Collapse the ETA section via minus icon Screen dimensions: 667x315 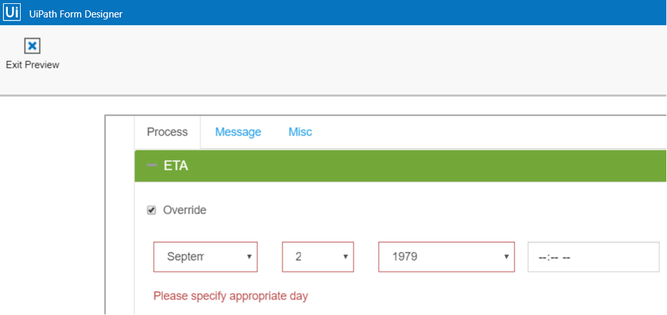click(x=152, y=166)
